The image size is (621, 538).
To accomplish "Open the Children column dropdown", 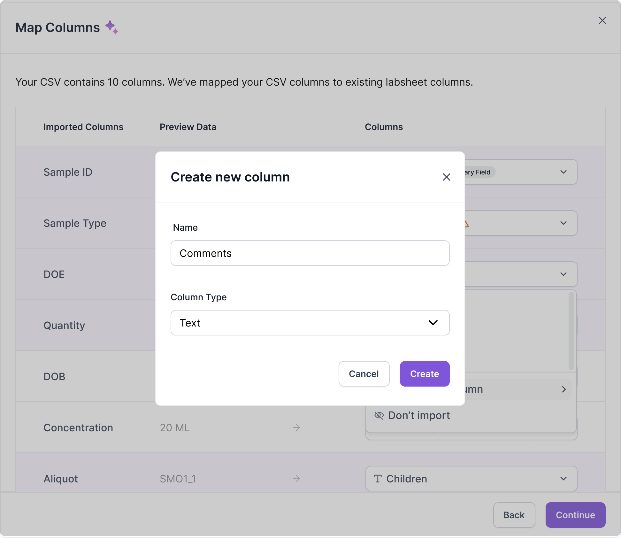I will (563, 479).
